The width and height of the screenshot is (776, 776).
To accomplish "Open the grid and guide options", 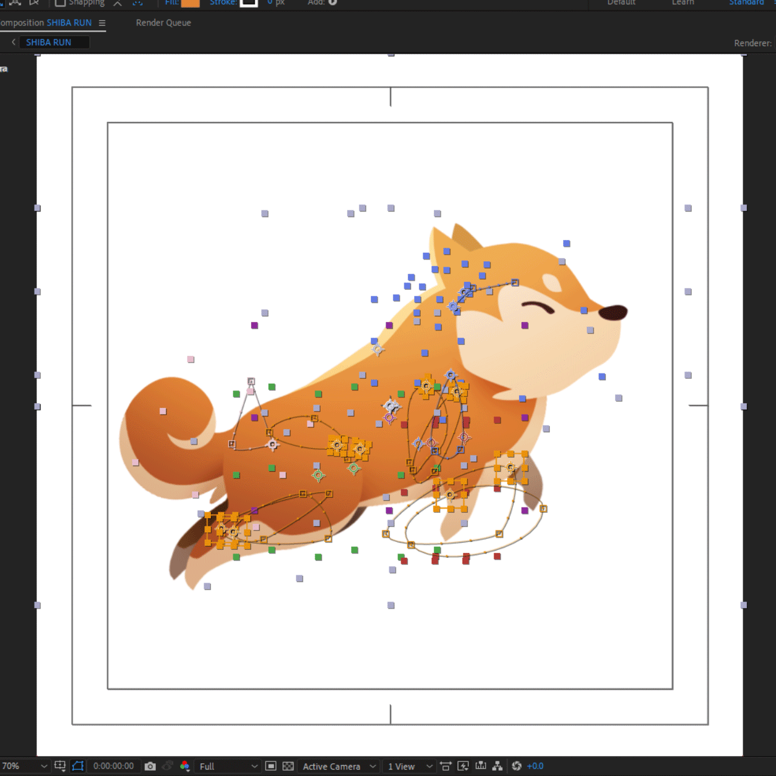I will tap(59, 766).
